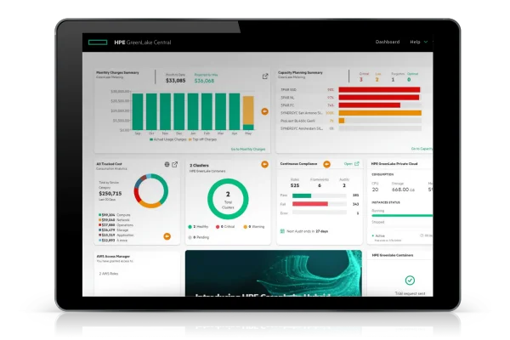Click the 2 Total Clusters ring chart

point(228,199)
